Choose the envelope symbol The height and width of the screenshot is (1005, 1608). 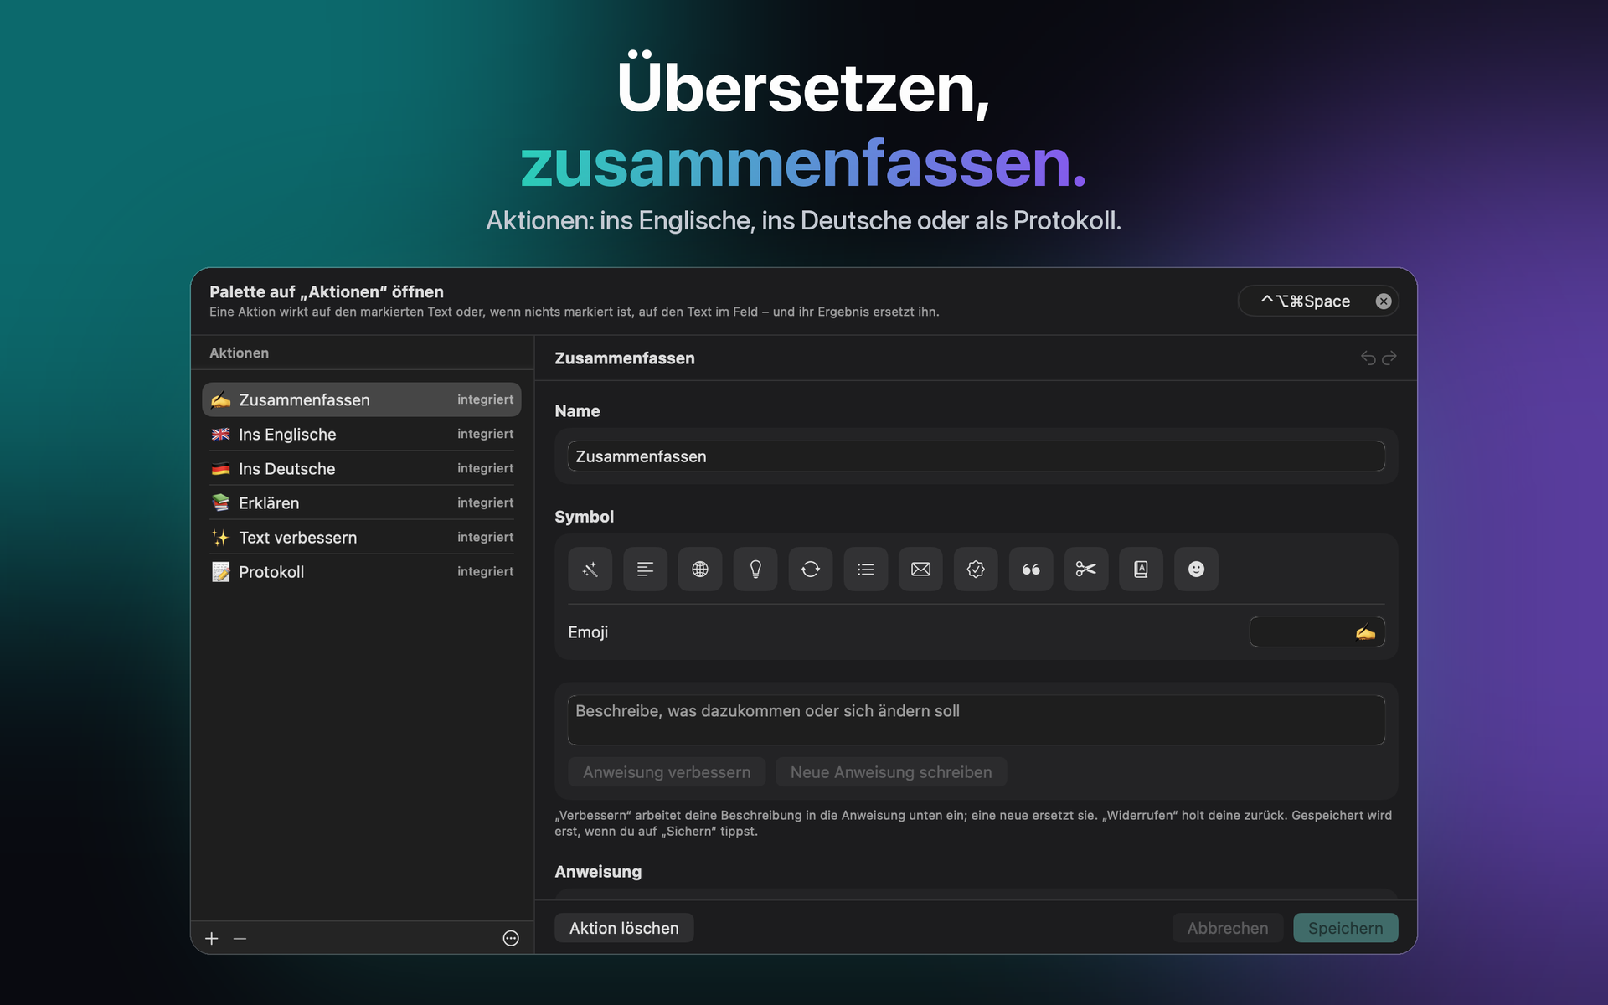click(920, 569)
